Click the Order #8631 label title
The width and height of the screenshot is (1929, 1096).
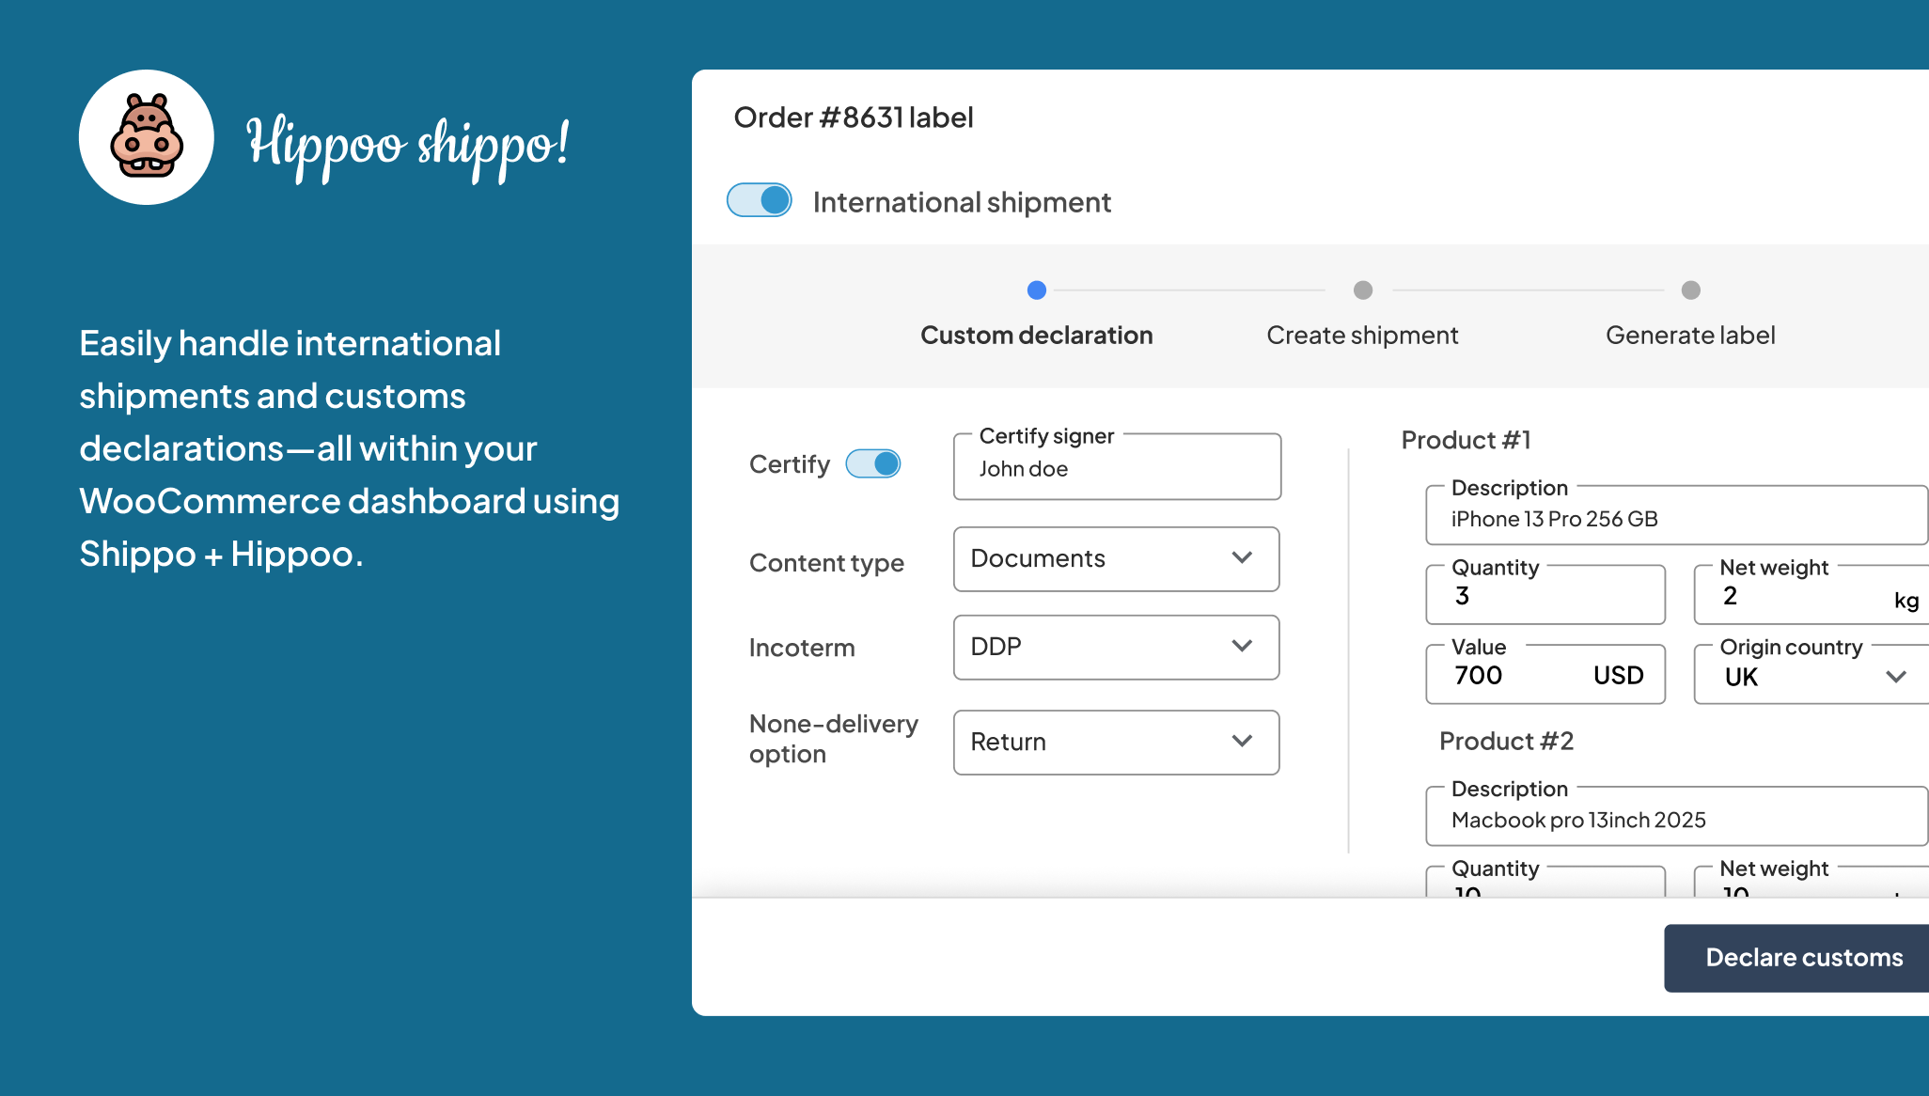click(x=853, y=117)
